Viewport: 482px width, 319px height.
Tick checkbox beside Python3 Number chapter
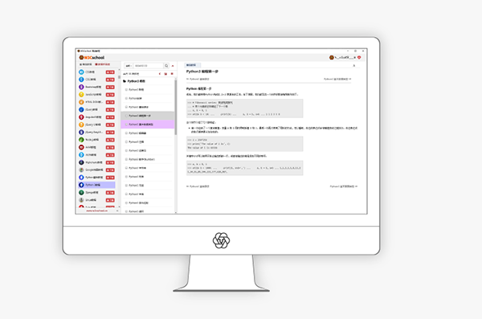pos(126,159)
